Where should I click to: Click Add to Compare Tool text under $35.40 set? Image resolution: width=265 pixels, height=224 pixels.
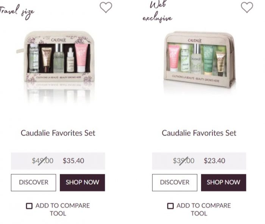click(62, 210)
